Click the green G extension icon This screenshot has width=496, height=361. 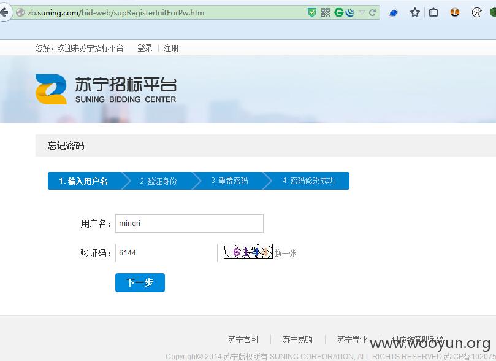point(339,12)
